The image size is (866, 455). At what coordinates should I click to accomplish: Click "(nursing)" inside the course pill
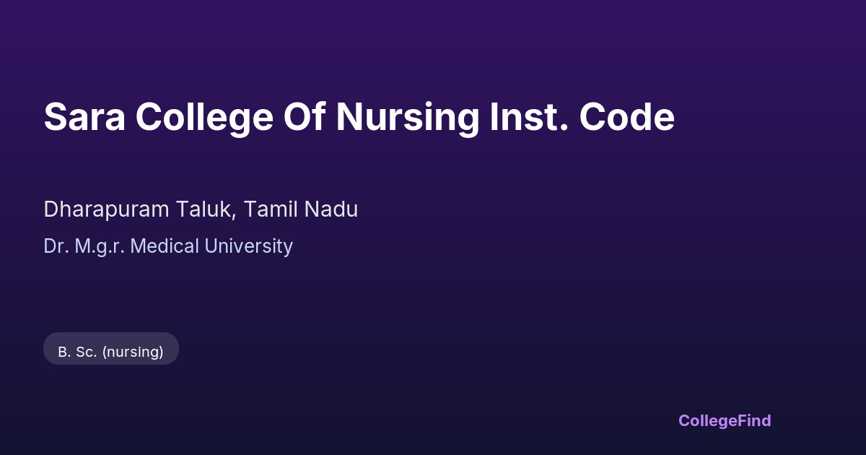click(x=133, y=352)
